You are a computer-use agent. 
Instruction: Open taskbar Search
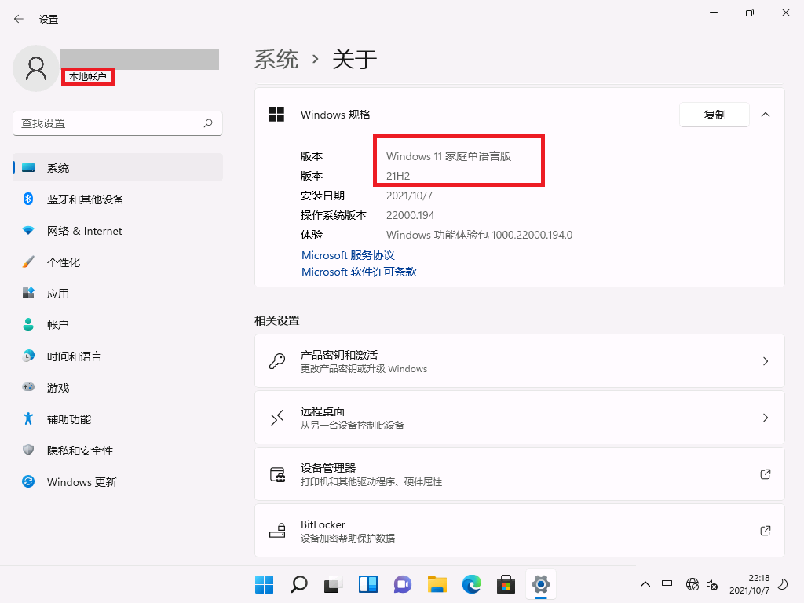(x=299, y=584)
